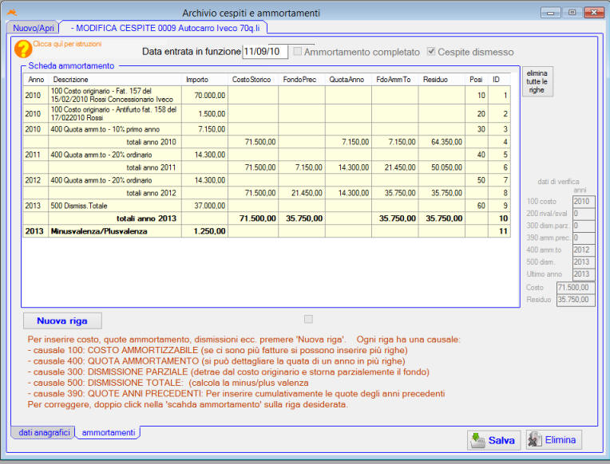Click the Nuova riga button

point(62,320)
